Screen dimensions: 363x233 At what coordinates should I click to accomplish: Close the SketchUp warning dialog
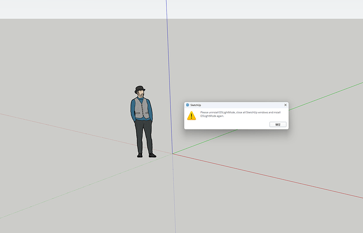286,105
